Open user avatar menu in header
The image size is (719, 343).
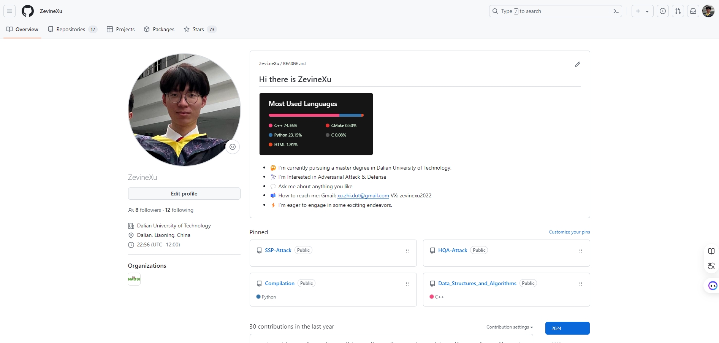click(708, 11)
